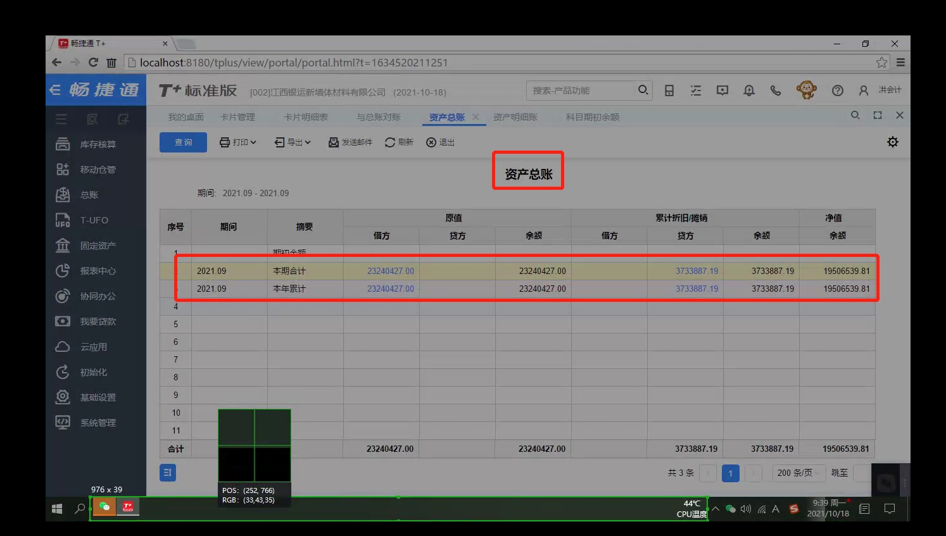
Task: Open the calculator icon in the header
Action: point(669,90)
